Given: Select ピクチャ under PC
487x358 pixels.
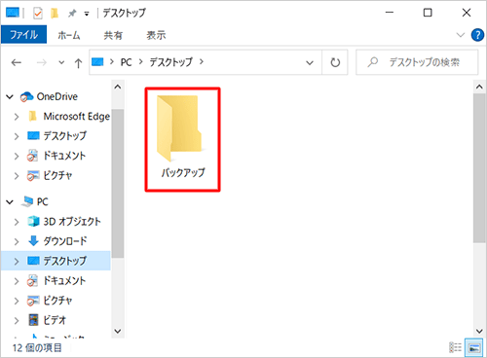Looking at the screenshot, I should [x=57, y=301].
